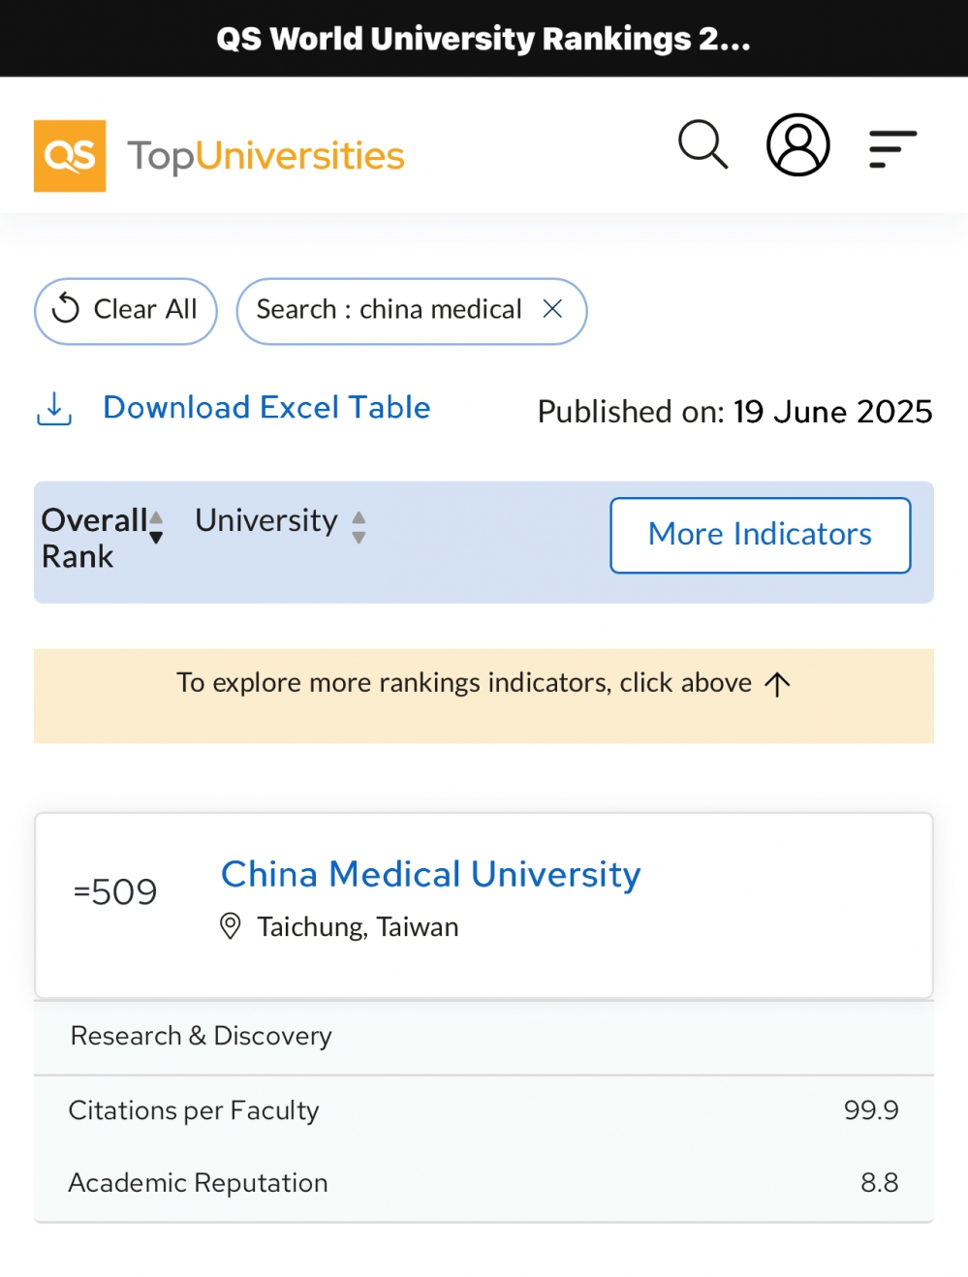The image size is (968, 1277).
Task: Select the Citations per Faculty row
Action: click(483, 1110)
